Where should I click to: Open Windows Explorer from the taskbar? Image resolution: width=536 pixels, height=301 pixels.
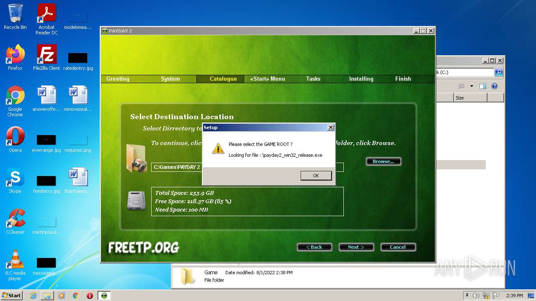pos(47,296)
